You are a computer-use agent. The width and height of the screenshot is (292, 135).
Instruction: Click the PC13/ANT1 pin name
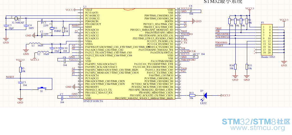[92, 13]
